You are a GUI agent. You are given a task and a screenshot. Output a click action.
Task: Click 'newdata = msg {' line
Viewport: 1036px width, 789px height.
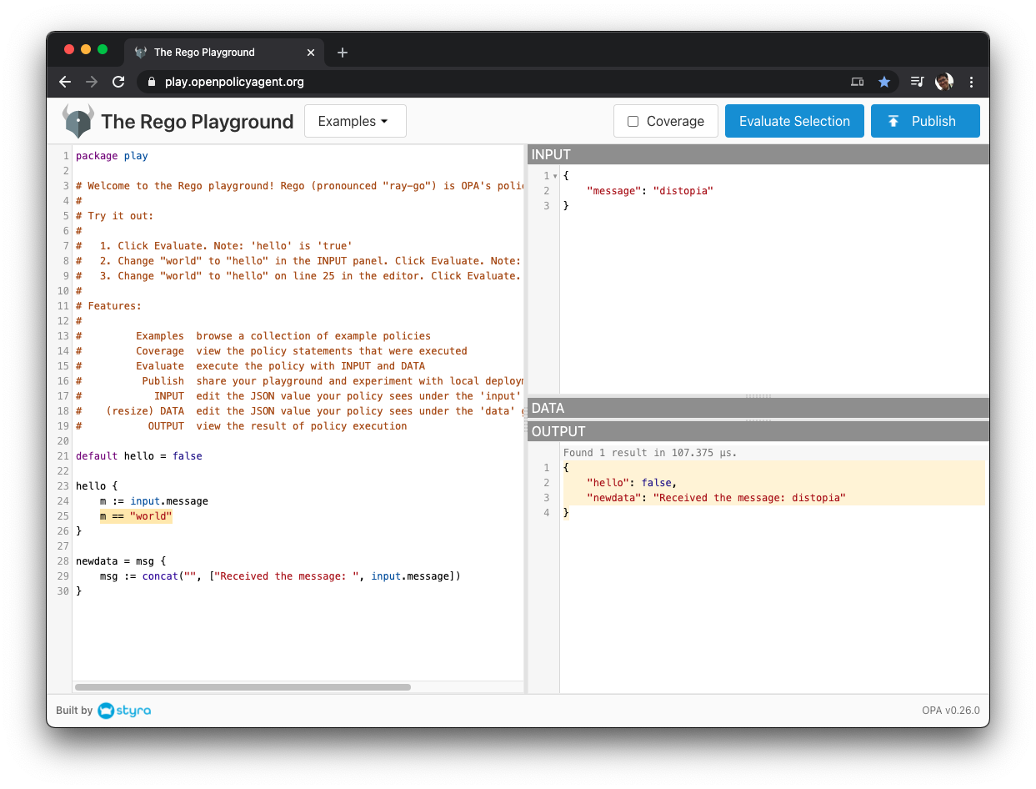pyautogui.click(x=121, y=561)
